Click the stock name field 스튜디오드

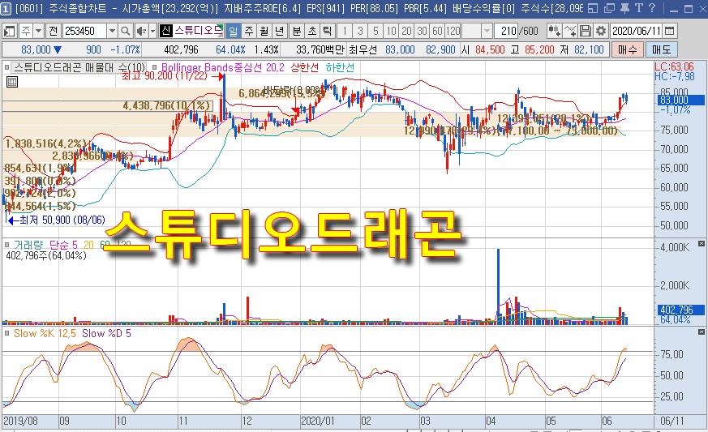[x=198, y=31]
